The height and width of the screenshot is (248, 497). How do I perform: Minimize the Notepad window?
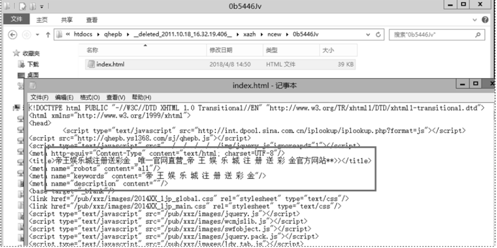pyautogui.click(x=463, y=84)
